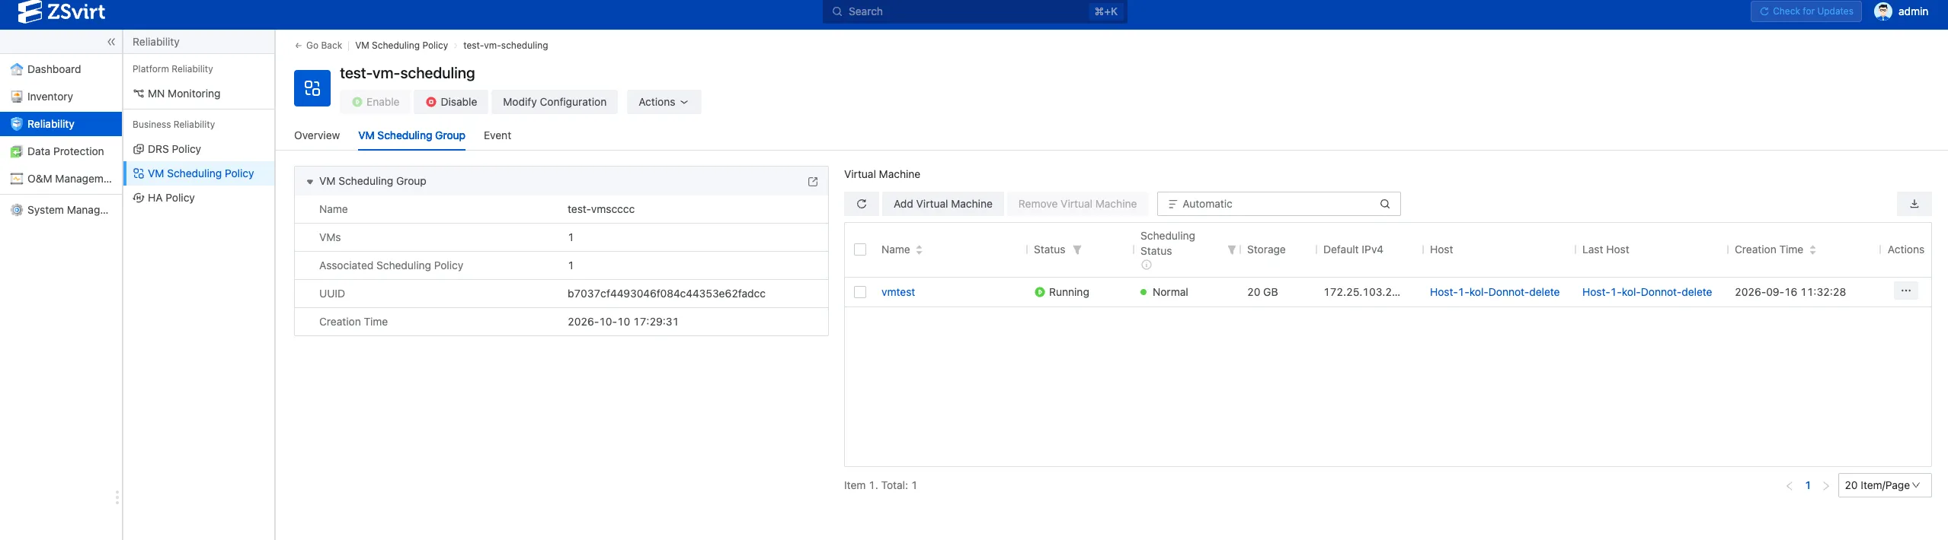Click the Scheduling Status info icon
Image resolution: width=1948 pixels, height=540 pixels.
pos(1146,265)
